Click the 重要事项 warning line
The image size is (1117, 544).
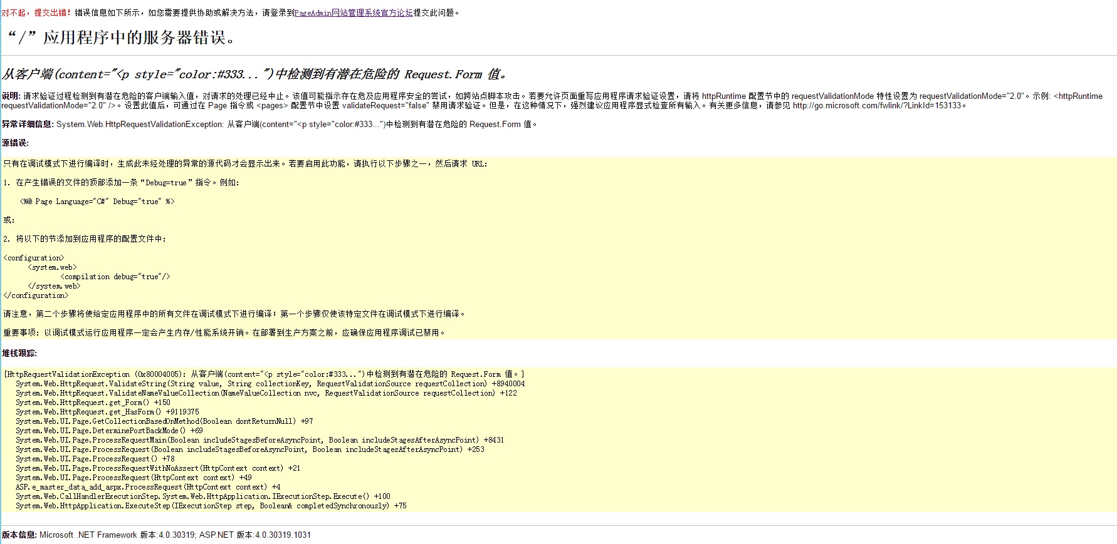coord(224,332)
